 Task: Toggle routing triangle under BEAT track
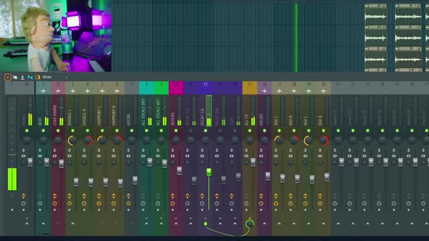coord(43,224)
